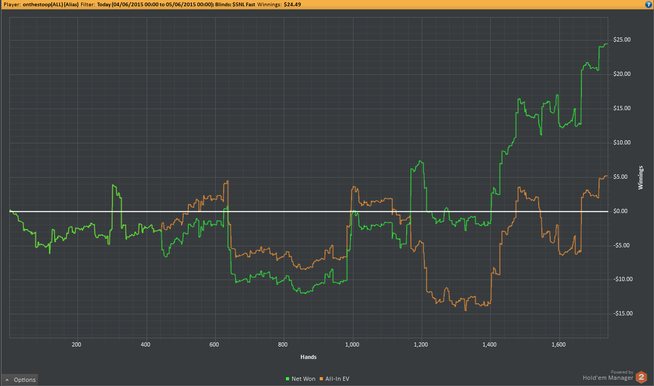This screenshot has width=654, height=386.
Task: Click the 1,400 hands axis tick
Action: pos(490,344)
